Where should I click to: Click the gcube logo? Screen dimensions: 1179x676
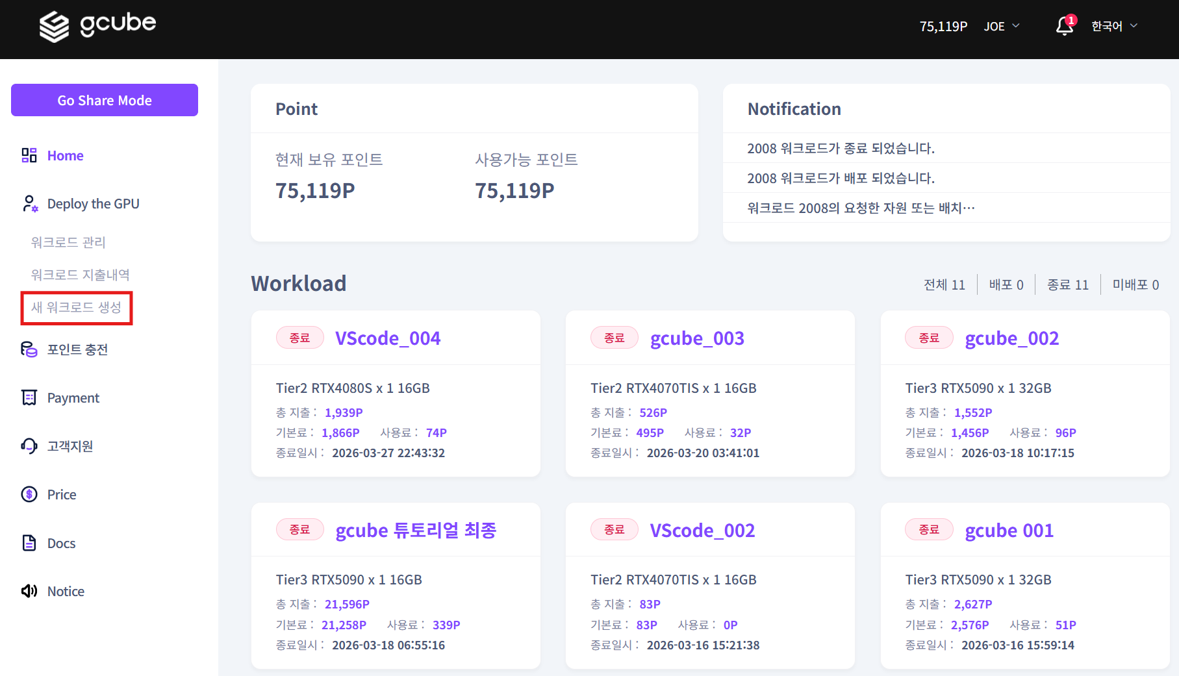pyautogui.click(x=98, y=25)
